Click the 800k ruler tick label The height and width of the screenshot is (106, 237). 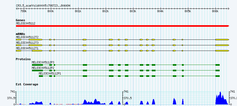click(x=51, y=11)
